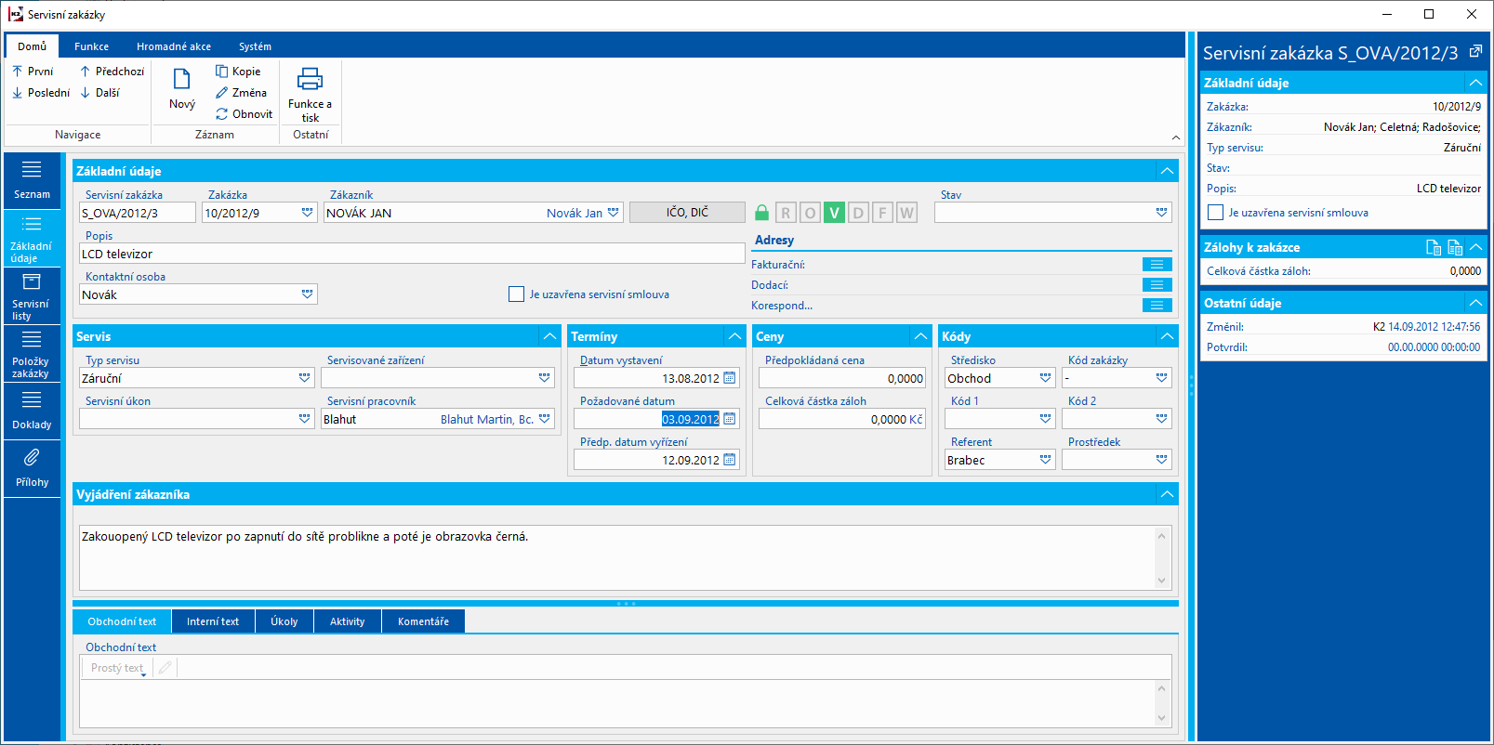Edit the record using Změna
Screen dimensions: 1494x745
click(241, 93)
